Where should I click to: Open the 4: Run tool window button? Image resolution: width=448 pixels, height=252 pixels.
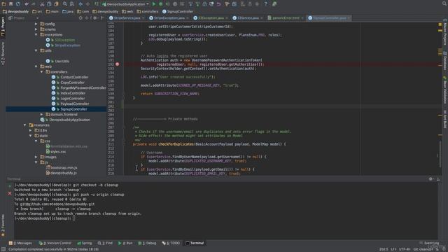(x=125, y=243)
